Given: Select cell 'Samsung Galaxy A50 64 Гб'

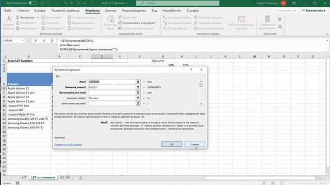Looking at the screenshot, I should tap(29, 127).
